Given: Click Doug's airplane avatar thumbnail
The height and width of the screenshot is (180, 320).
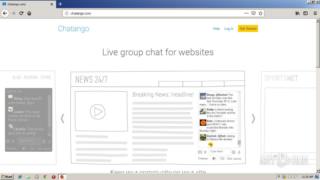Looking at the screenshot, I should [x=203, y=96].
